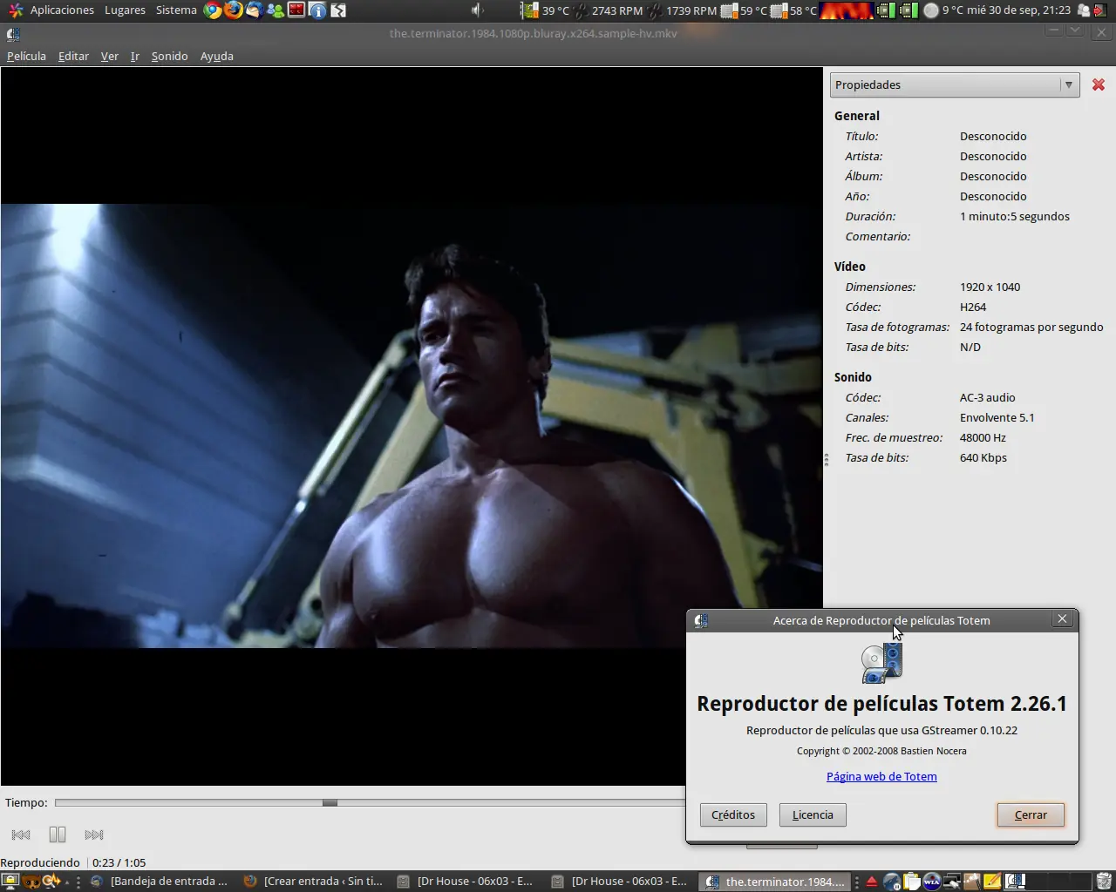The width and height of the screenshot is (1116, 892).
Task: Click the 'Envolvente 5.1' channels value
Action: (997, 417)
